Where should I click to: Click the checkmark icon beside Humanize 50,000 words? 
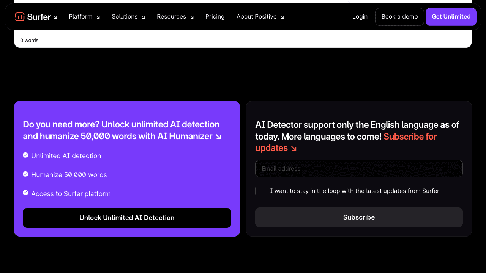[x=25, y=174]
